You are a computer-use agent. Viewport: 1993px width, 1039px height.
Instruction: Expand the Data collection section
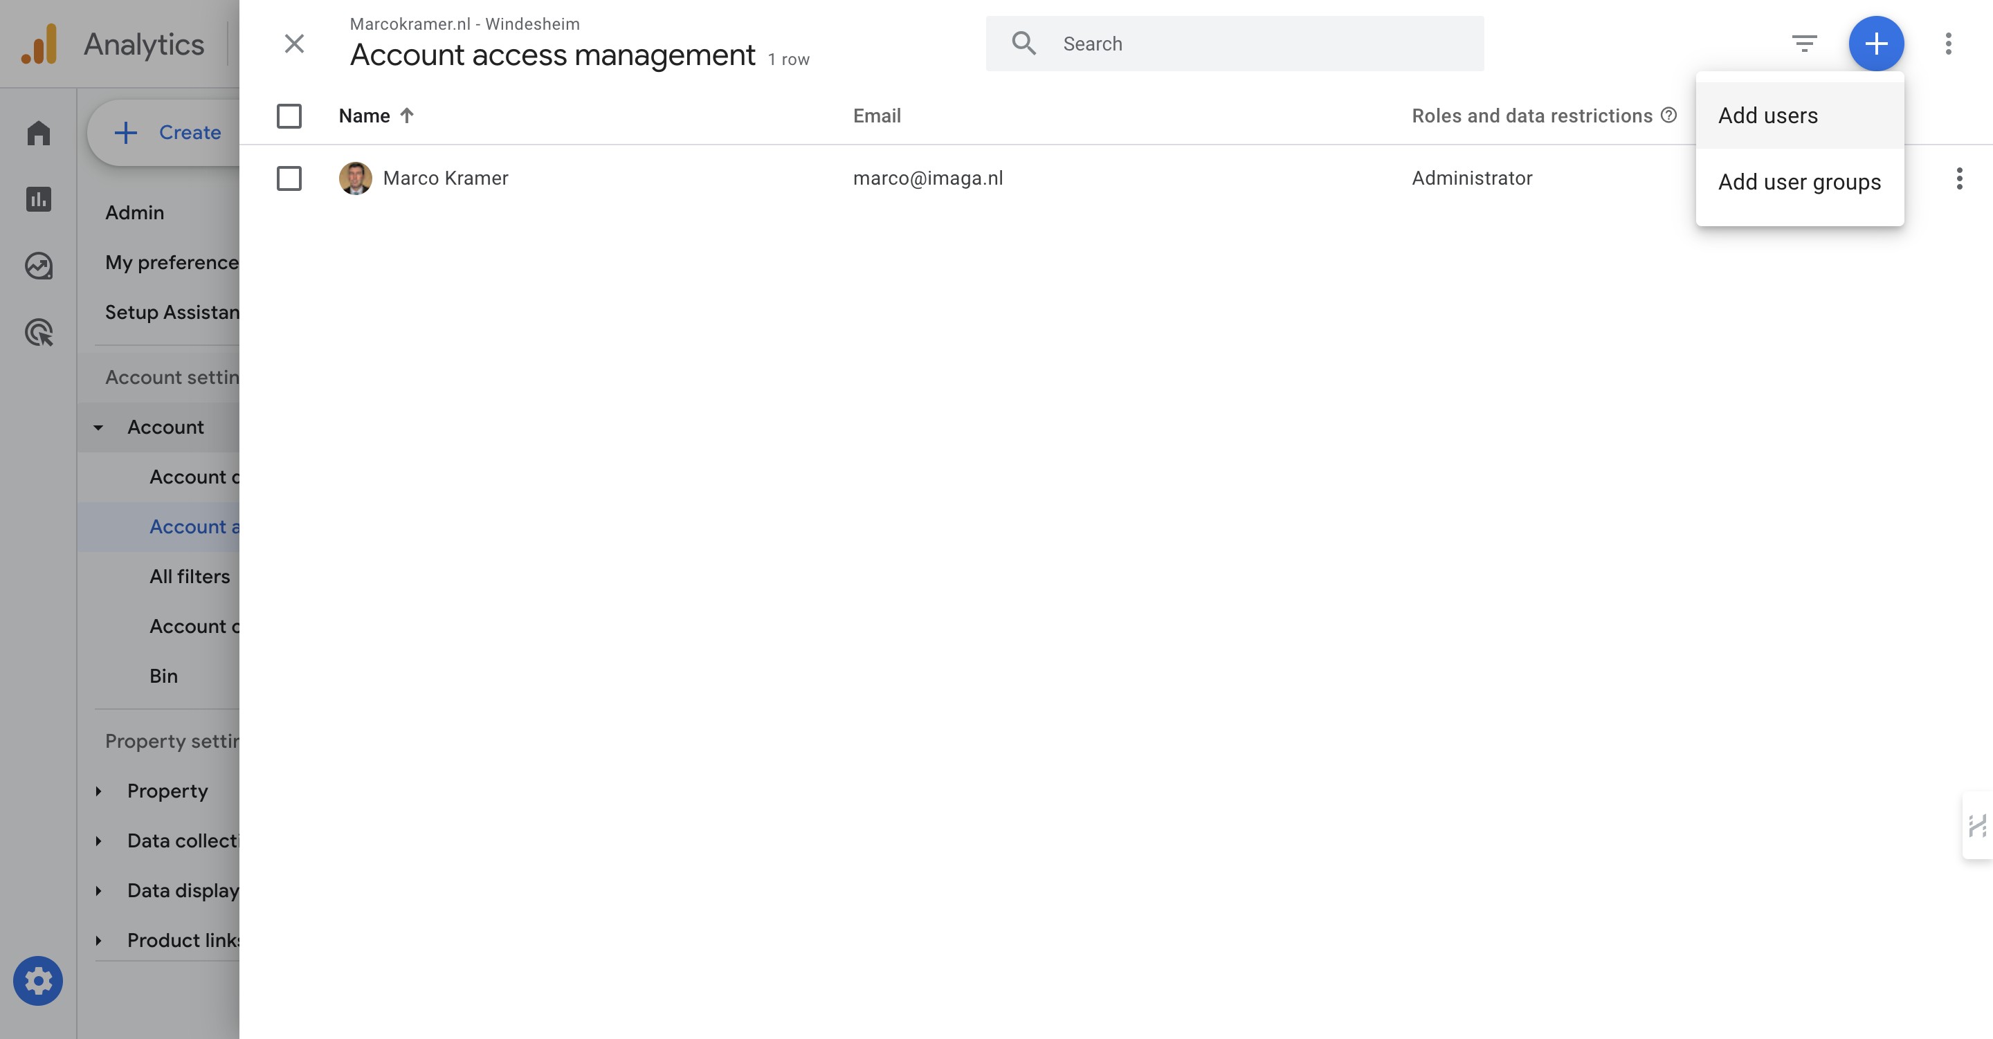coord(98,841)
